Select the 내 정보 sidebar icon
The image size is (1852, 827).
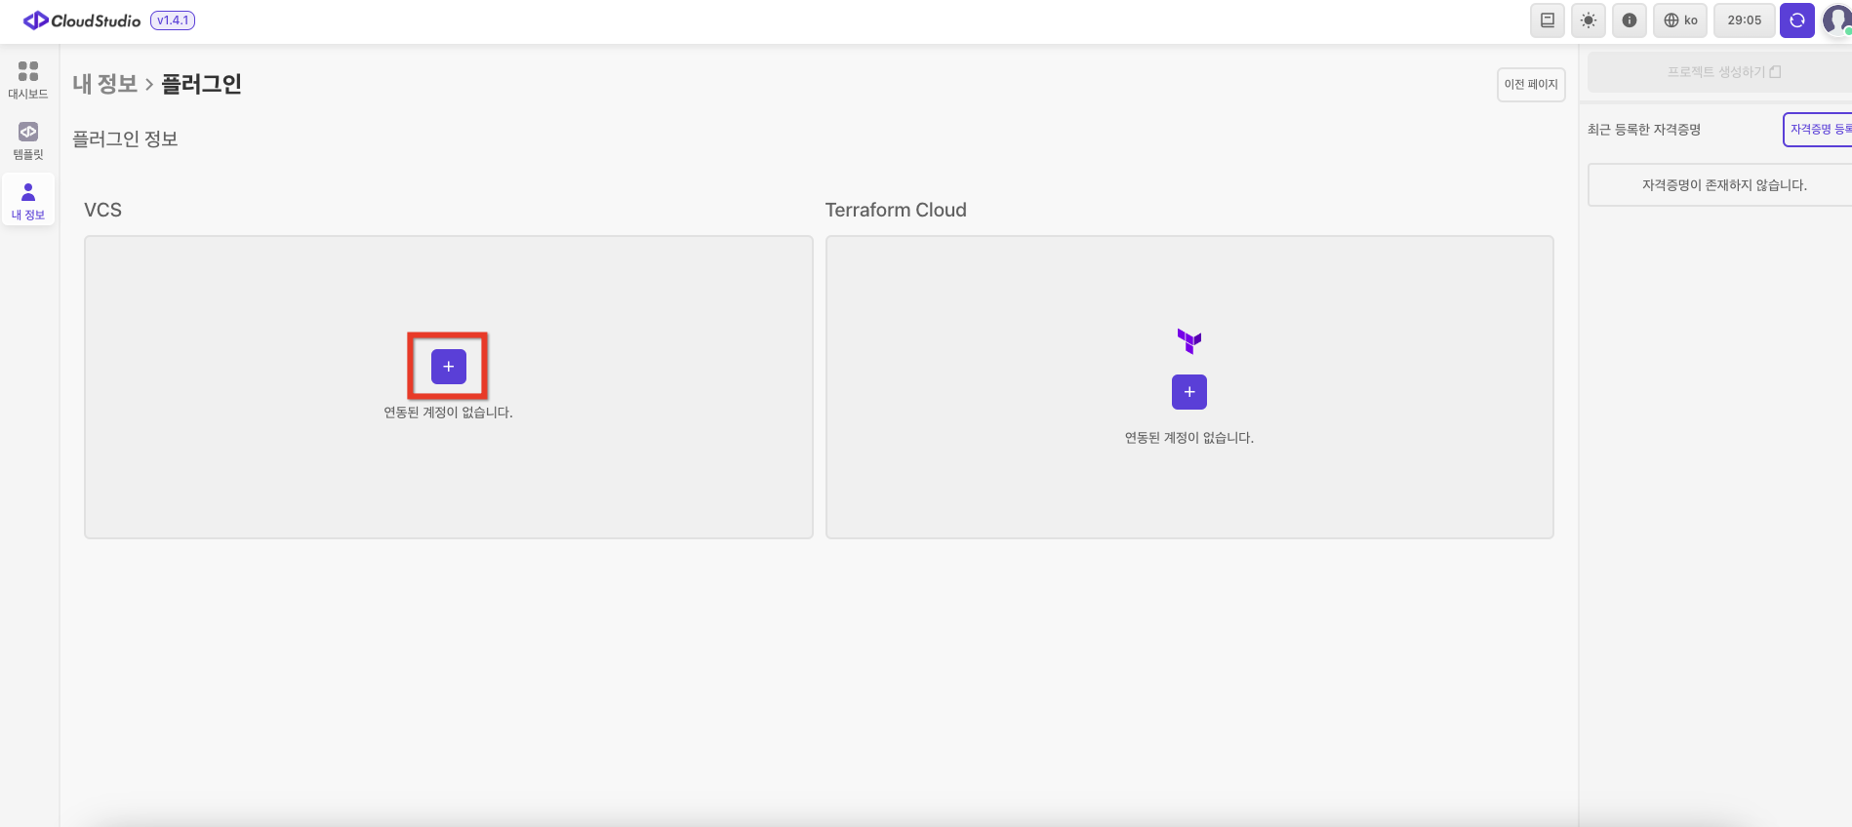(x=28, y=200)
